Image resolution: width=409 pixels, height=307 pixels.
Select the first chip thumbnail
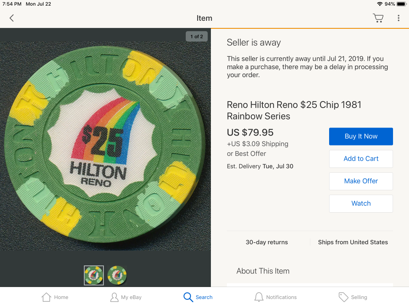coord(93,275)
